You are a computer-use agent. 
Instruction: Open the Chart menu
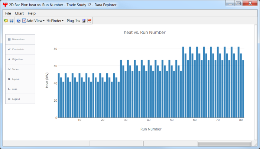tap(19, 13)
